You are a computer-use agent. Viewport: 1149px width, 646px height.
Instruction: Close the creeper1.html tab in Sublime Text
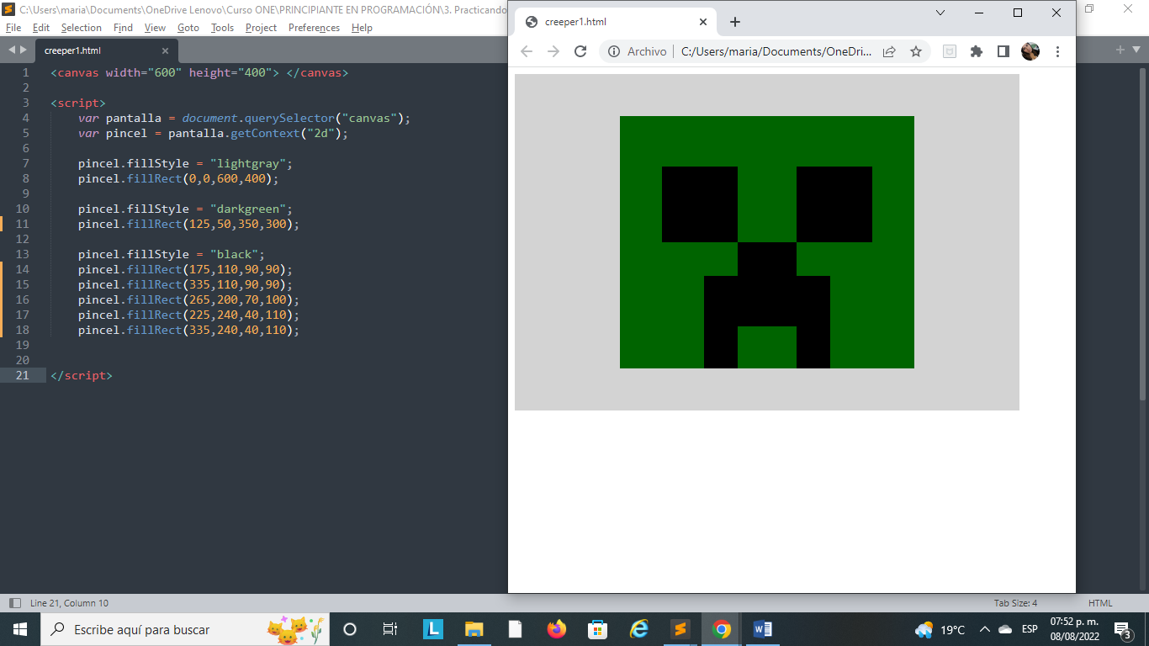(x=165, y=50)
